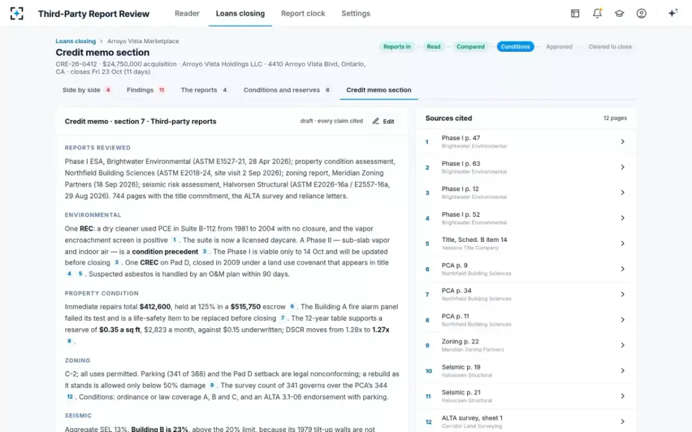Click the SEISMIC section heading
This screenshot has width=692, height=432.
pos(78,415)
